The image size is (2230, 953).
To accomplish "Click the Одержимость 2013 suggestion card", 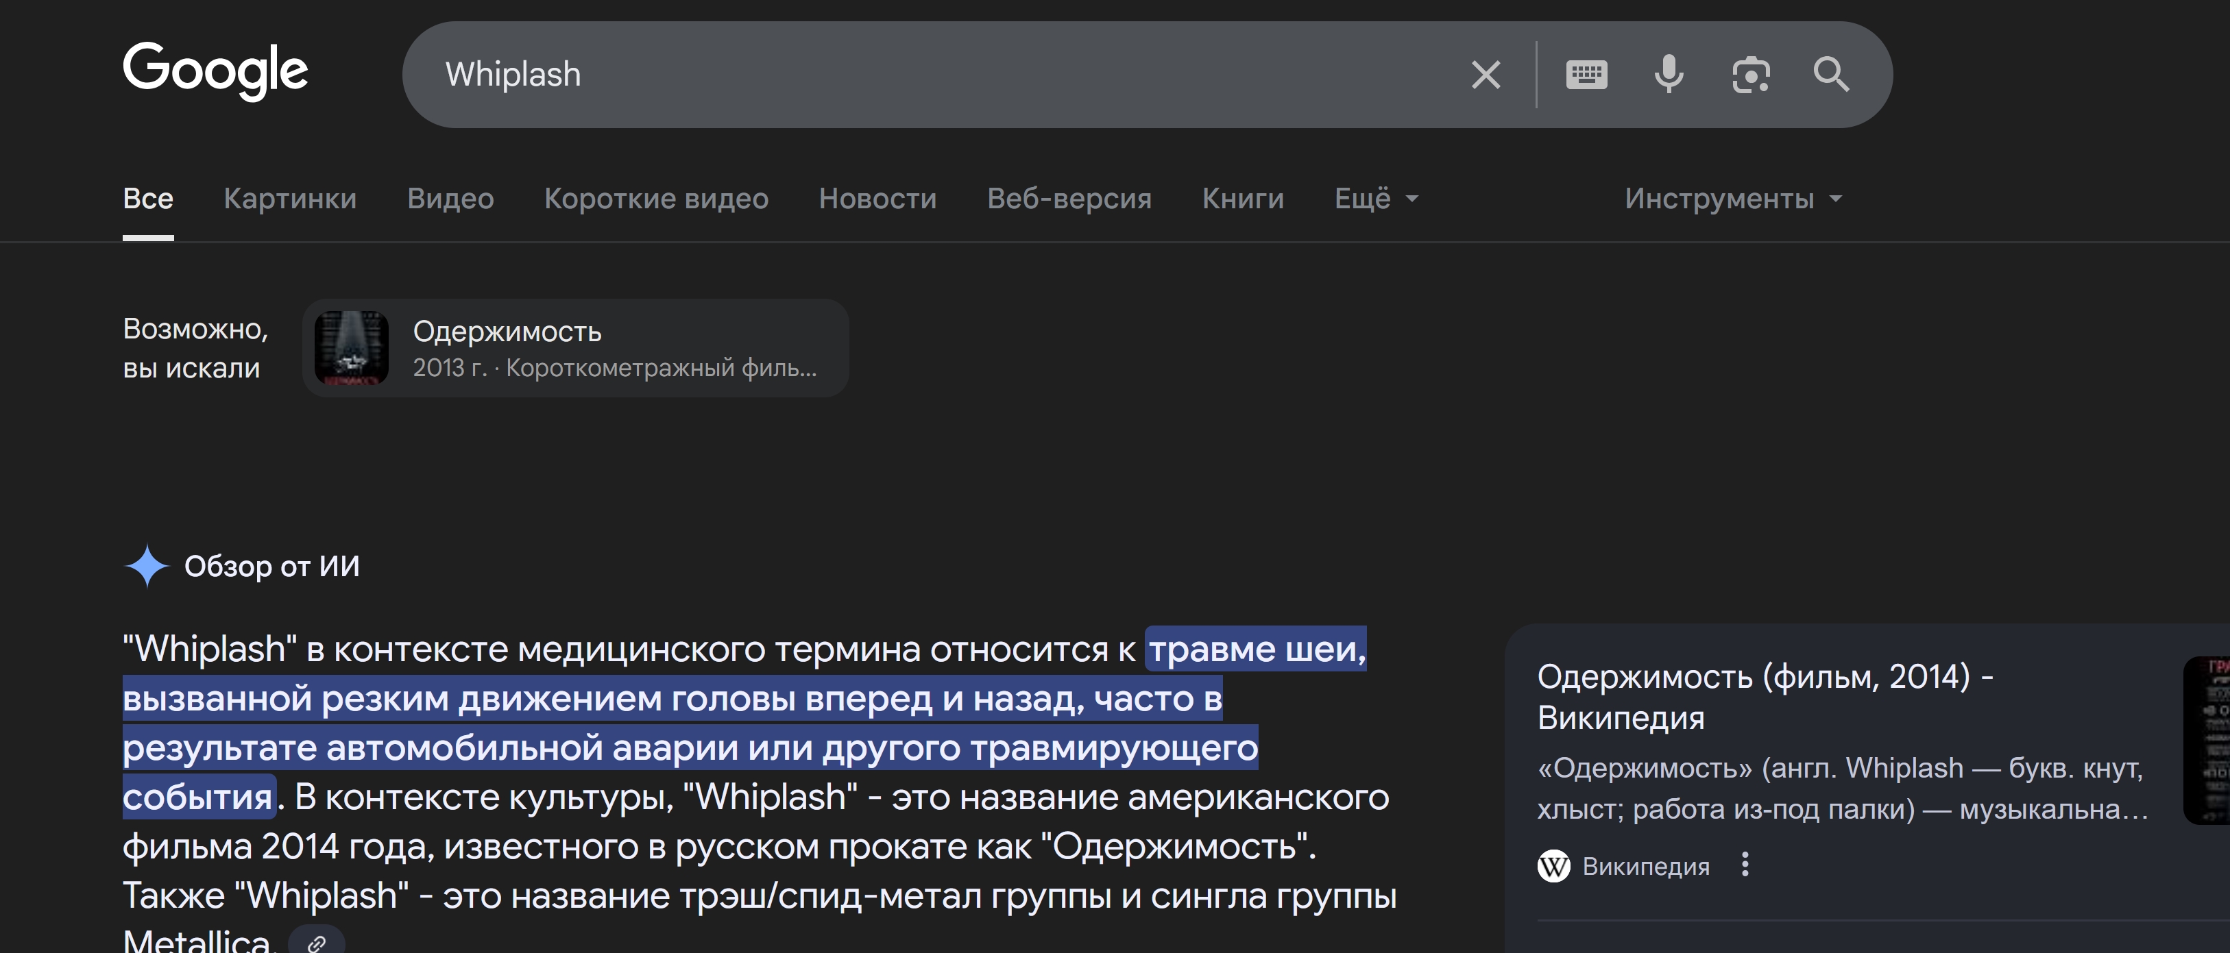I will click(x=575, y=349).
